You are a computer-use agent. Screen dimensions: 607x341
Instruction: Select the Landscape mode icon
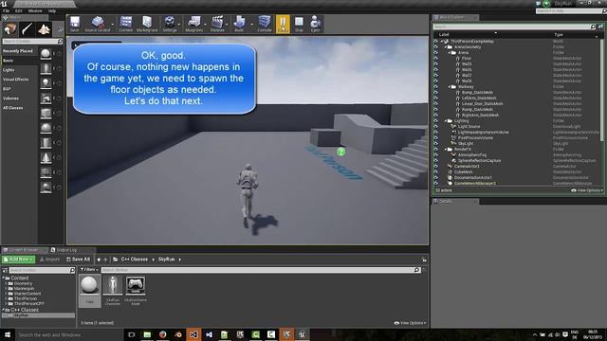(x=44, y=29)
